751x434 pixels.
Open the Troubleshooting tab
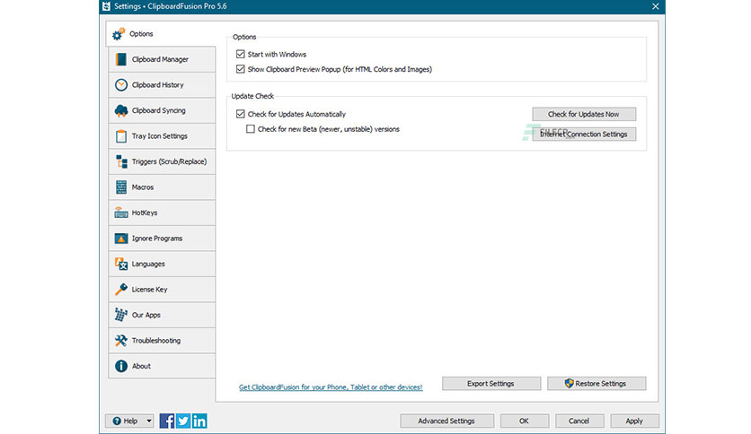162,341
